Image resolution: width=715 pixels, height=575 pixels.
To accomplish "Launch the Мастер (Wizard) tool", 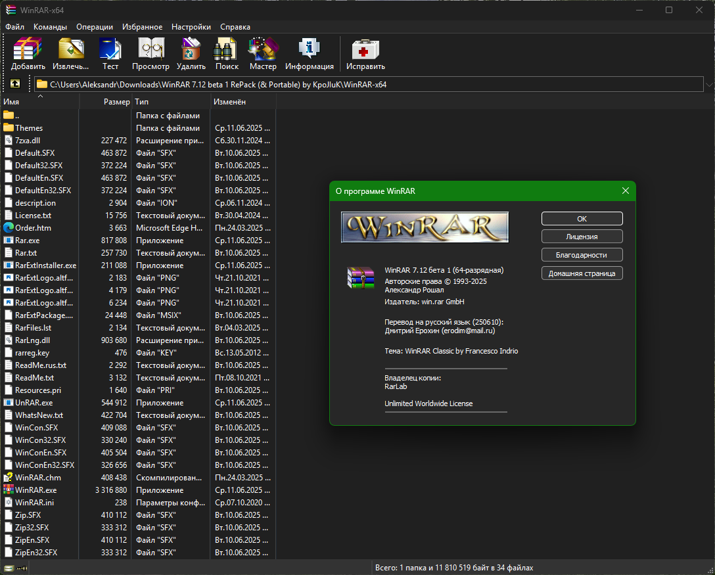I will point(263,54).
